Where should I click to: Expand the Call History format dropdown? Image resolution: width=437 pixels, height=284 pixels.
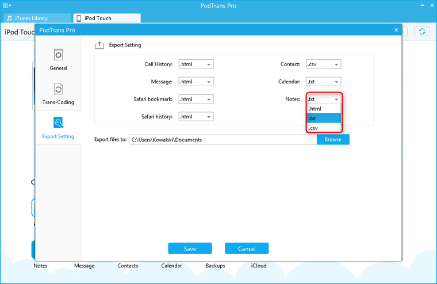coord(196,64)
